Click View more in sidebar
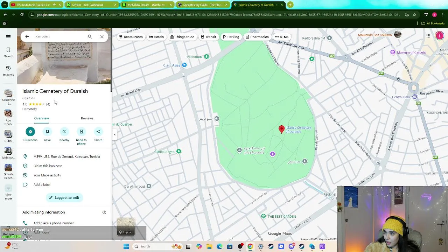 tap(8, 192)
